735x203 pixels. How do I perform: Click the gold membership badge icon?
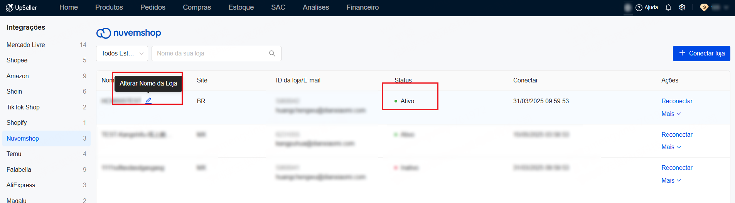pos(704,7)
